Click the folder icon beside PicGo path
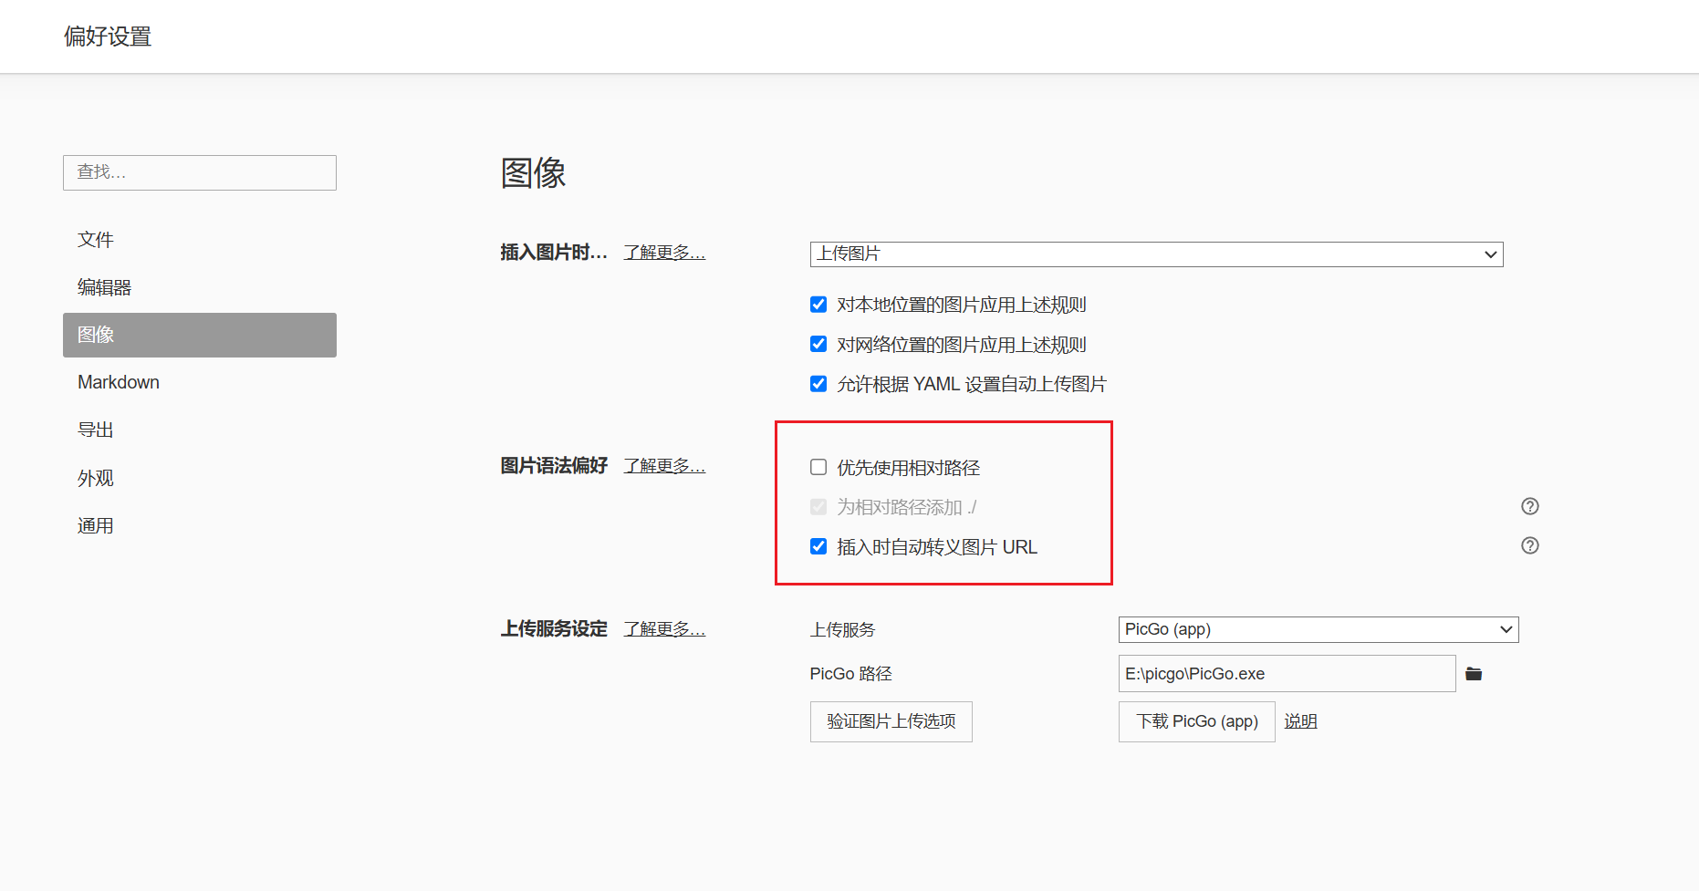 [1473, 674]
